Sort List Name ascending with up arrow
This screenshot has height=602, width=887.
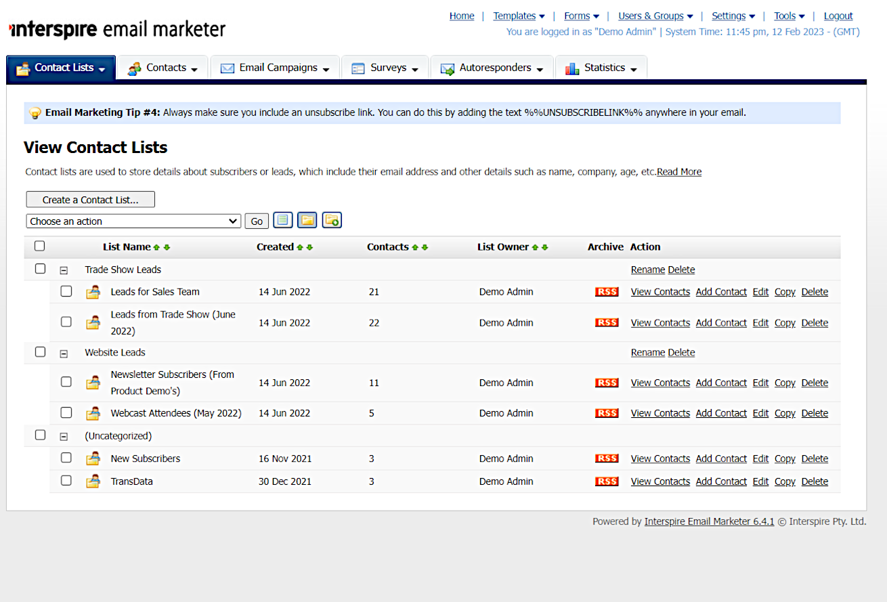coord(157,247)
